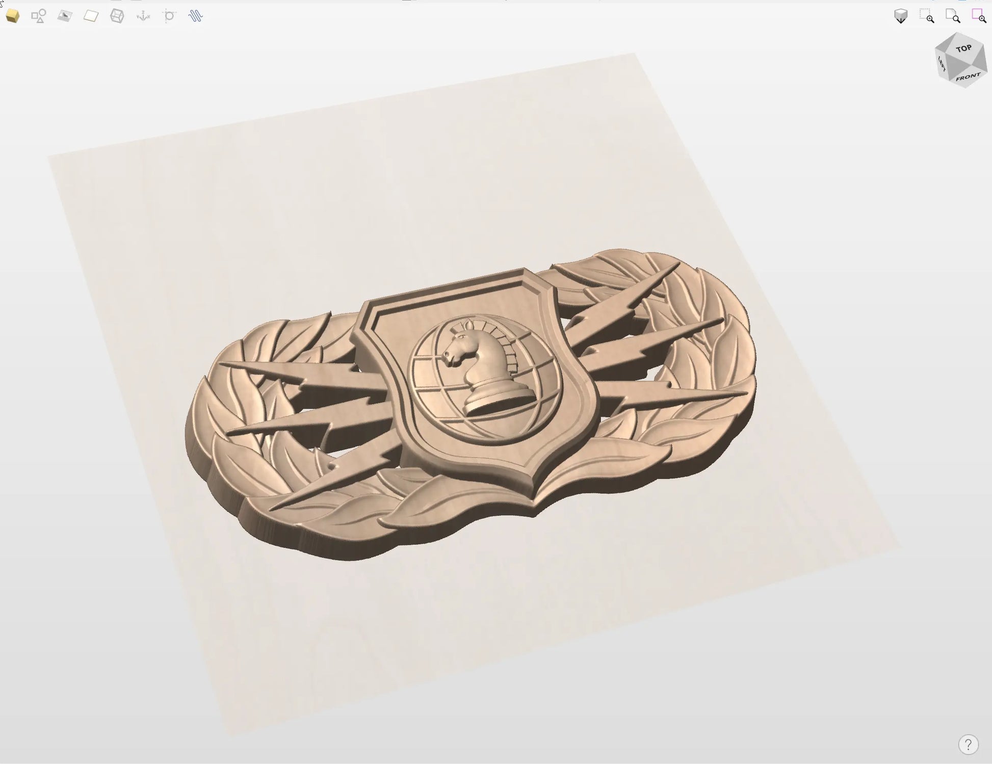Image resolution: width=992 pixels, height=764 pixels.
Task: Click the pink zoom-to-selected magnifier icon
Action: 979,16
